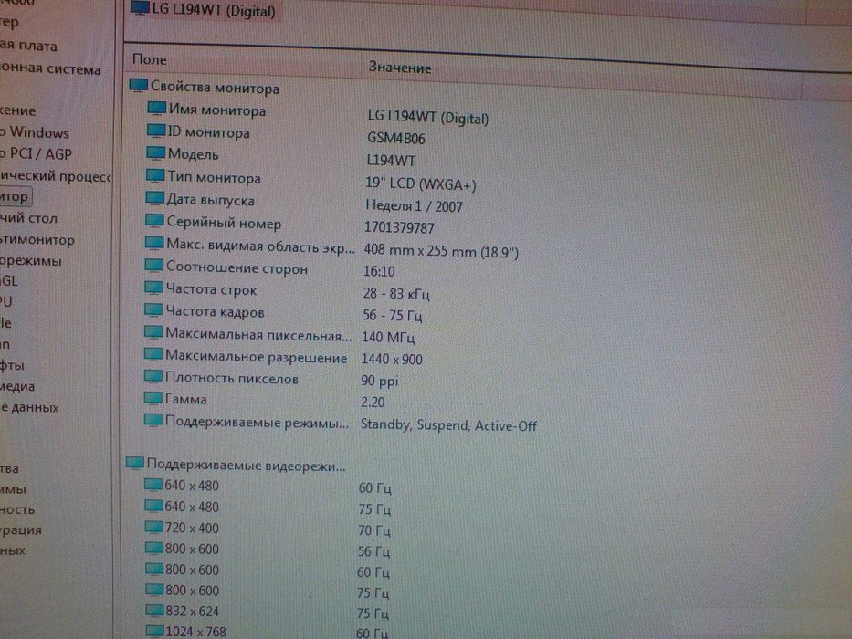The width and height of the screenshot is (852, 639).
Task: Select the serial number '1701379787'
Action: 399,227
